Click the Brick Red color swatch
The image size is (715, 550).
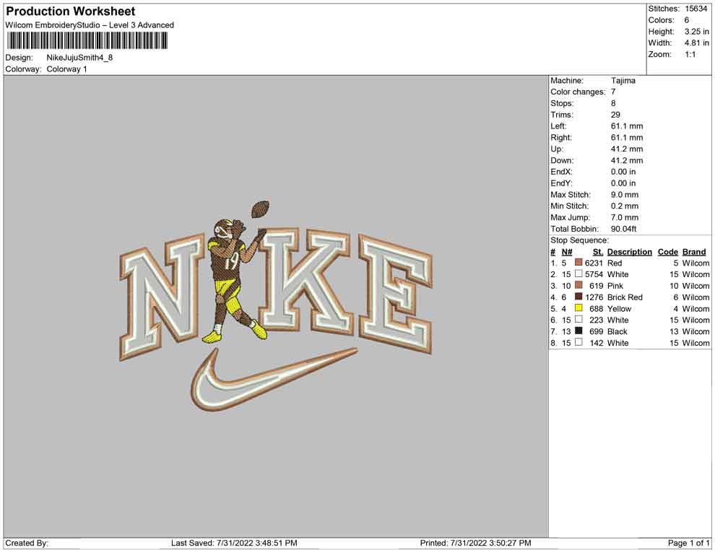tap(578, 297)
